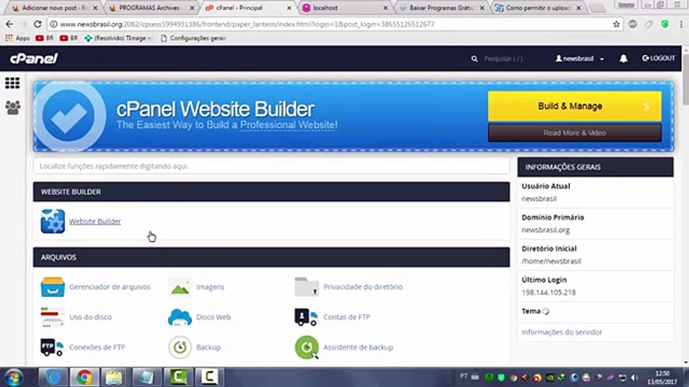Switch to the 'Baixar Programas Grátis' tab
Image resolution: width=689 pixels, height=387 pixels.
pos(441,8)
